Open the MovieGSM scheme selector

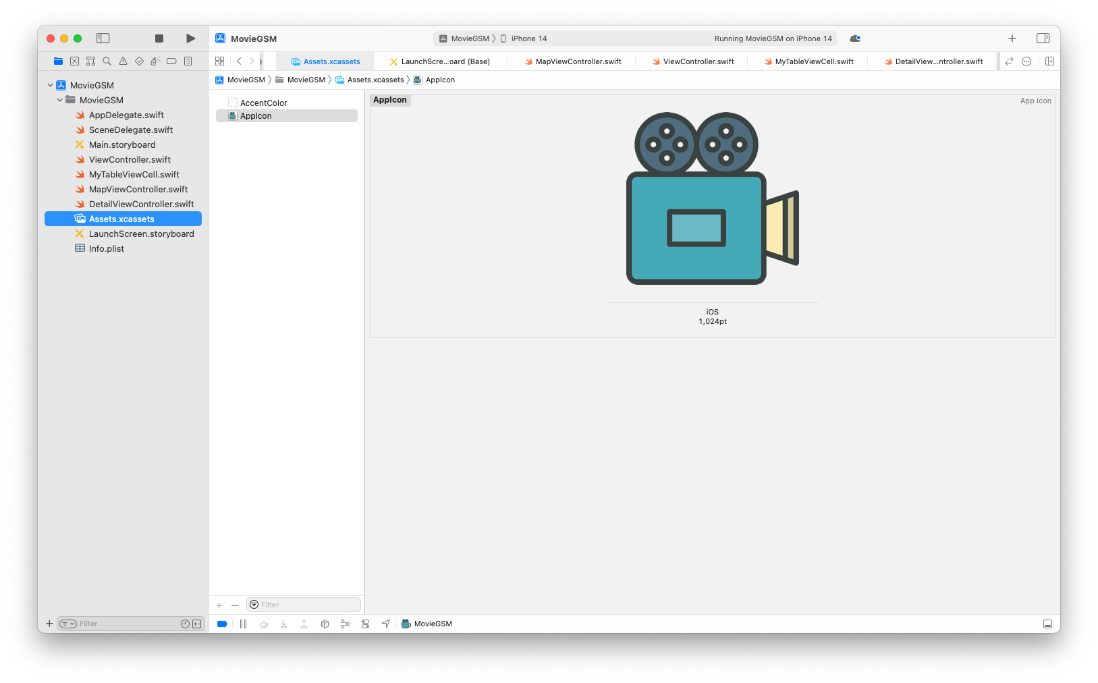464,38
